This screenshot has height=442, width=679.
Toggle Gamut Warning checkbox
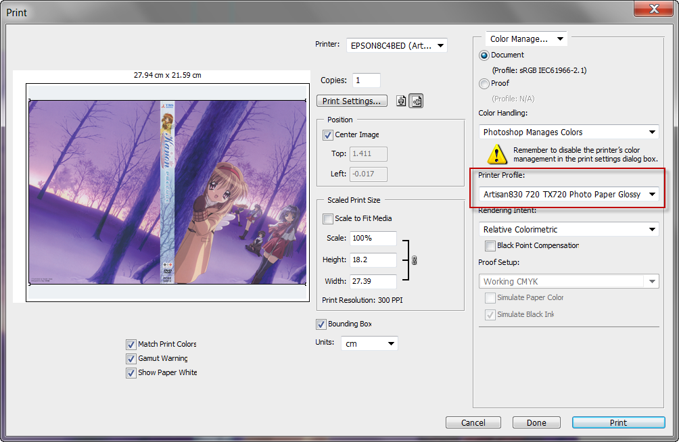131,358
